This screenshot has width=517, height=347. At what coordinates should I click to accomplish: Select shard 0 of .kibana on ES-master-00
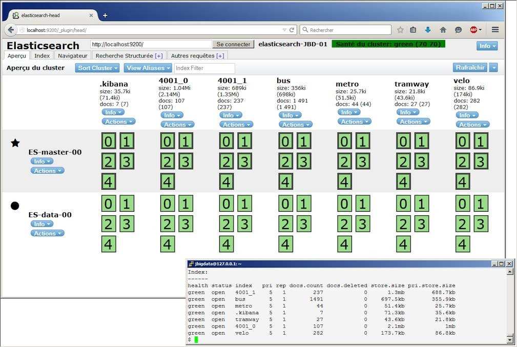coord(109,141)
